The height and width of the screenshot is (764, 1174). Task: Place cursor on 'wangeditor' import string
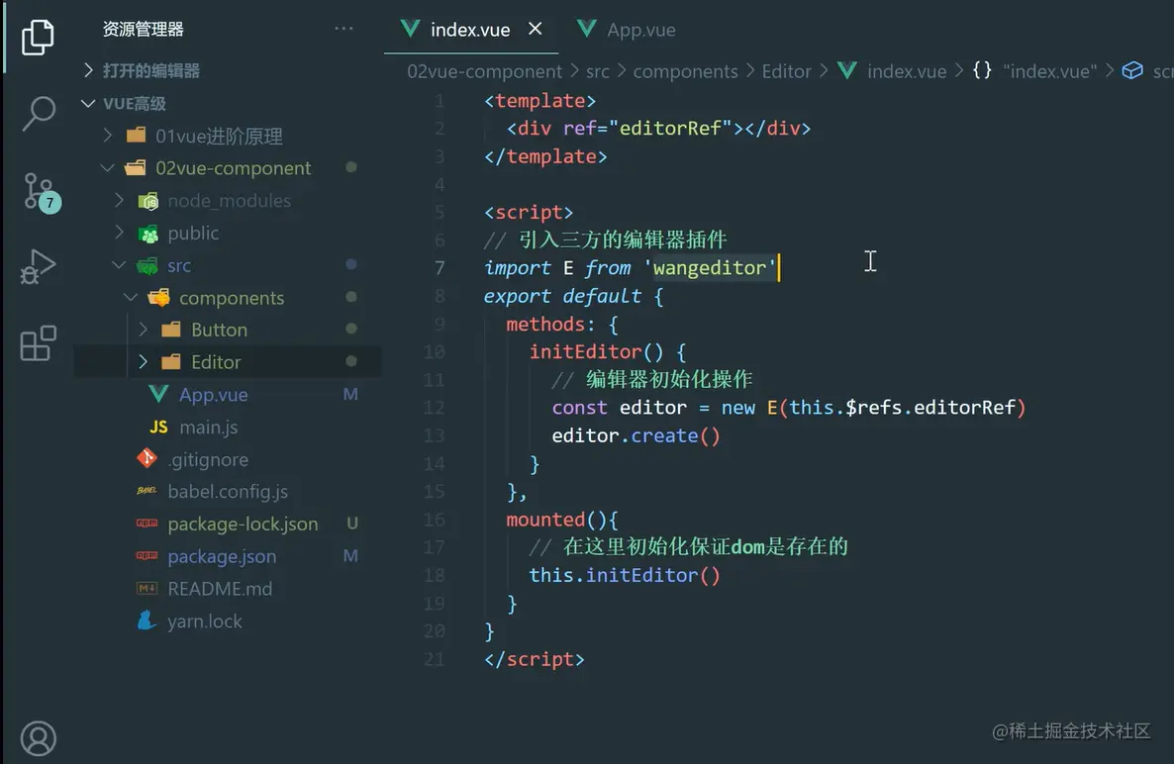[x=710, y=268]
